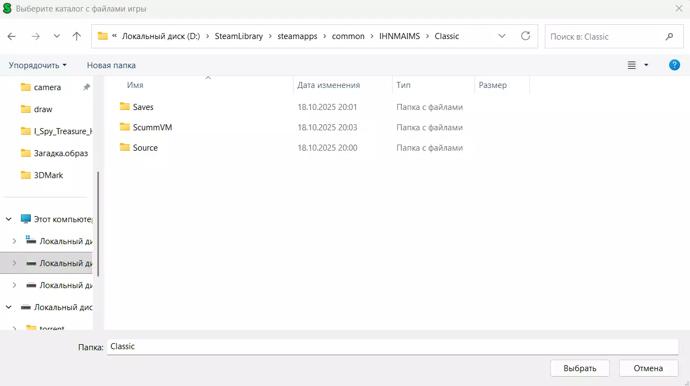Image resolution: width=690 pixels, height=386 pixels.
Task: Expand the highlighted Локальный диск node
Action: (x=15, y=263)
